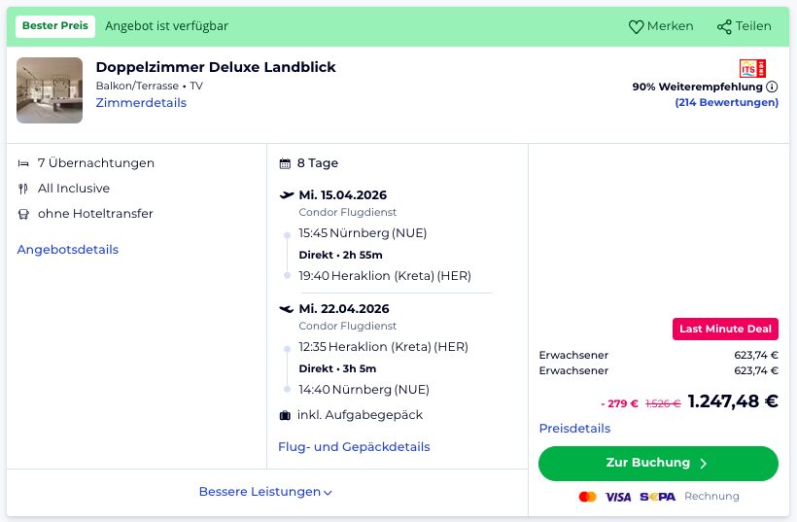Screen dimensions: 797x522
Task: Click the text "Balkon/Terrasse • TV"
Action: click(x=150, y=86)
